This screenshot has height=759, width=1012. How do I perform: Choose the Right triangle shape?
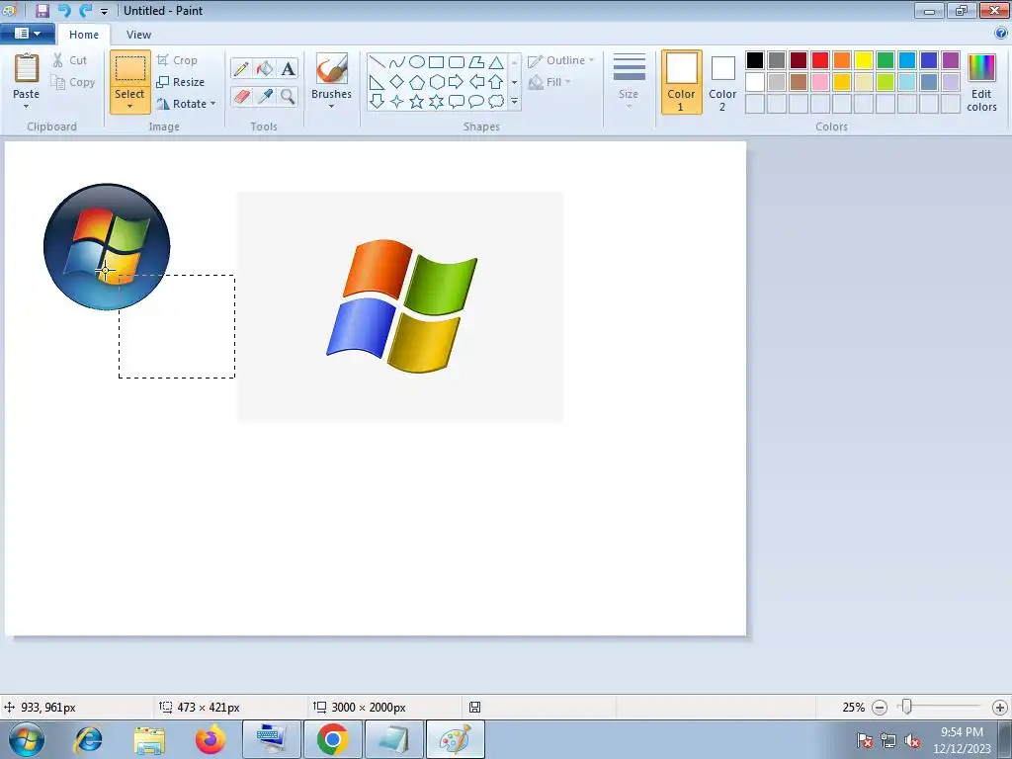(378, 82)
